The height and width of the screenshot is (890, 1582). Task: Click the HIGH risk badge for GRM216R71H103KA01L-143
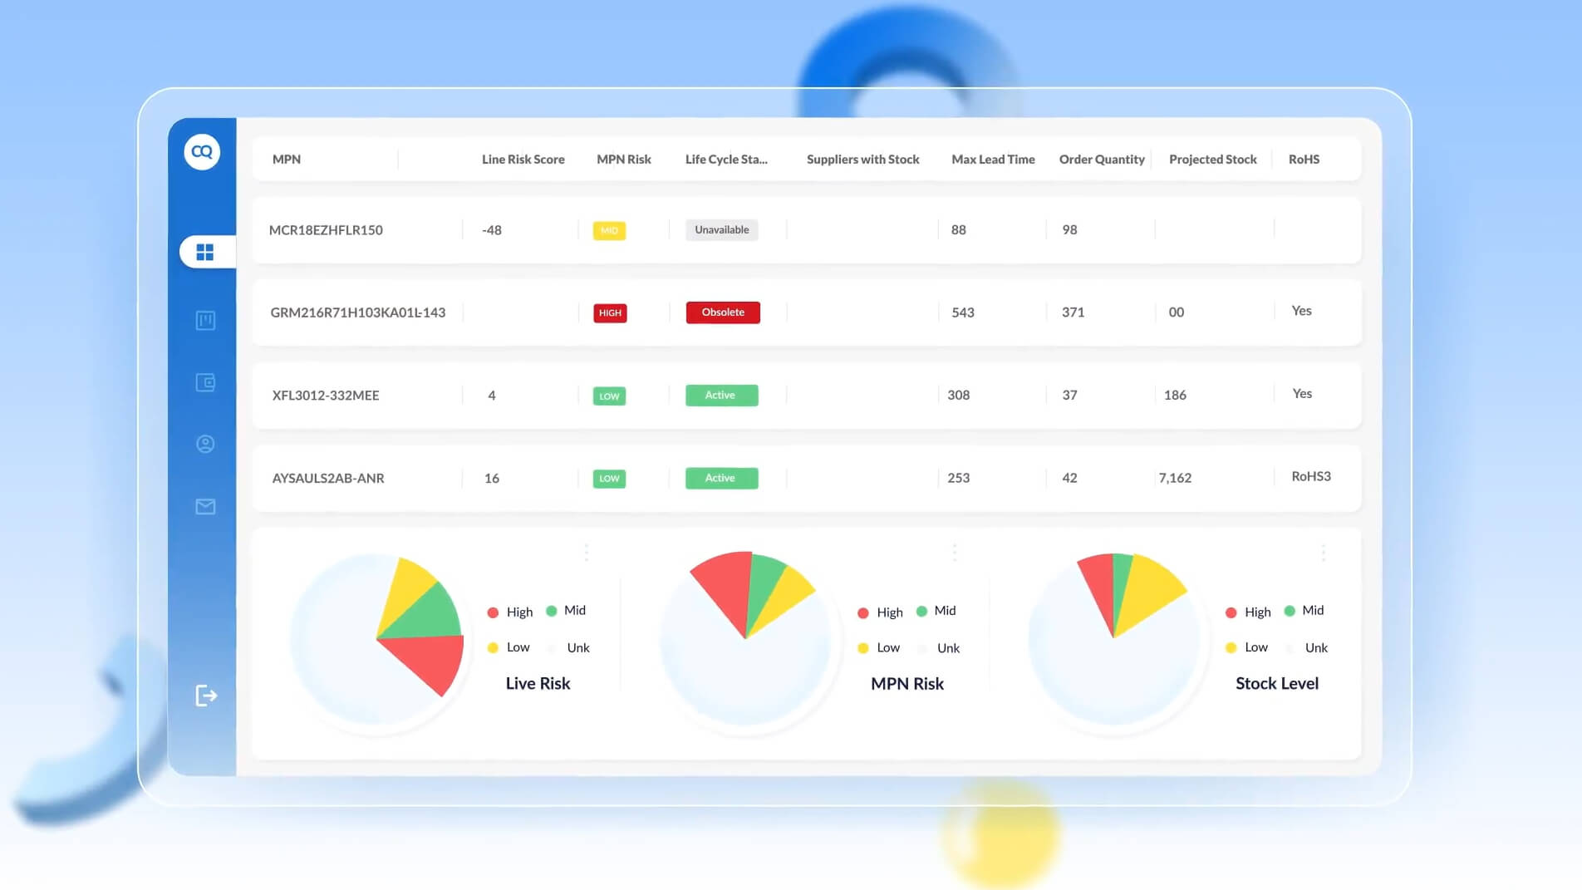[x=610, y=313]
